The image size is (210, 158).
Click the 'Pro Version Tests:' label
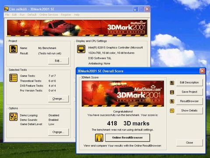click(31, 91)
